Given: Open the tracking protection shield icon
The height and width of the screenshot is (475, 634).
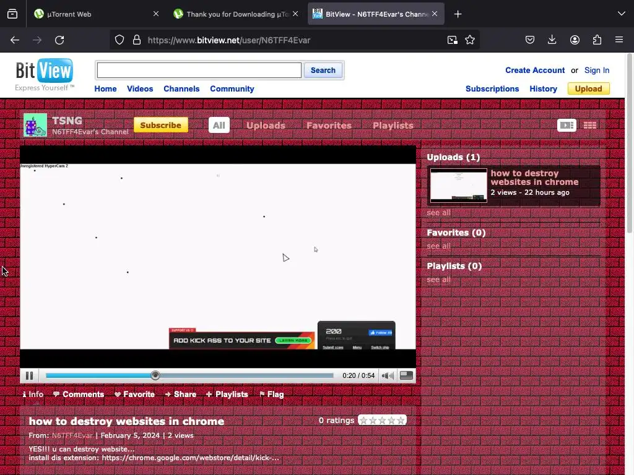Looking at the screenshot, I should [x=119, y=40].
